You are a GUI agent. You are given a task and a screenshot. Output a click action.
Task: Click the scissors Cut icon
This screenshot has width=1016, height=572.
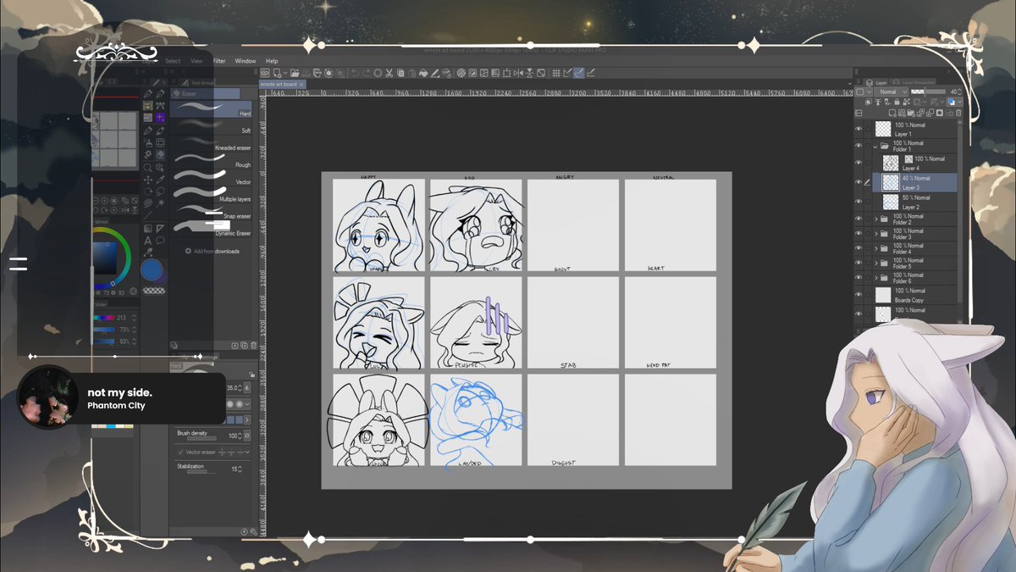point(389,73)
